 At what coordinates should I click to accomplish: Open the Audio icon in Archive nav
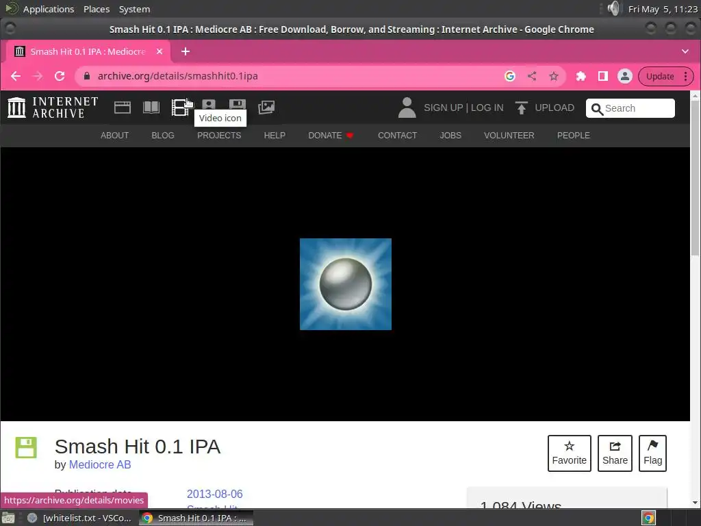208,105
